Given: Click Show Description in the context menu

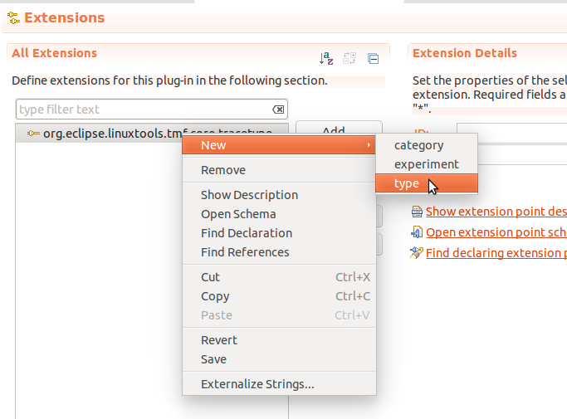Looking at the screenshot, I should (x=249, y=195).
